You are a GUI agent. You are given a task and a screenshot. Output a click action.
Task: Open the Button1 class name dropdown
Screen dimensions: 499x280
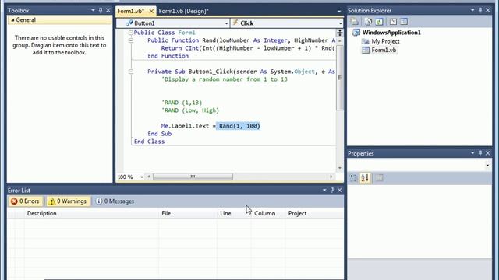[226, 23]
